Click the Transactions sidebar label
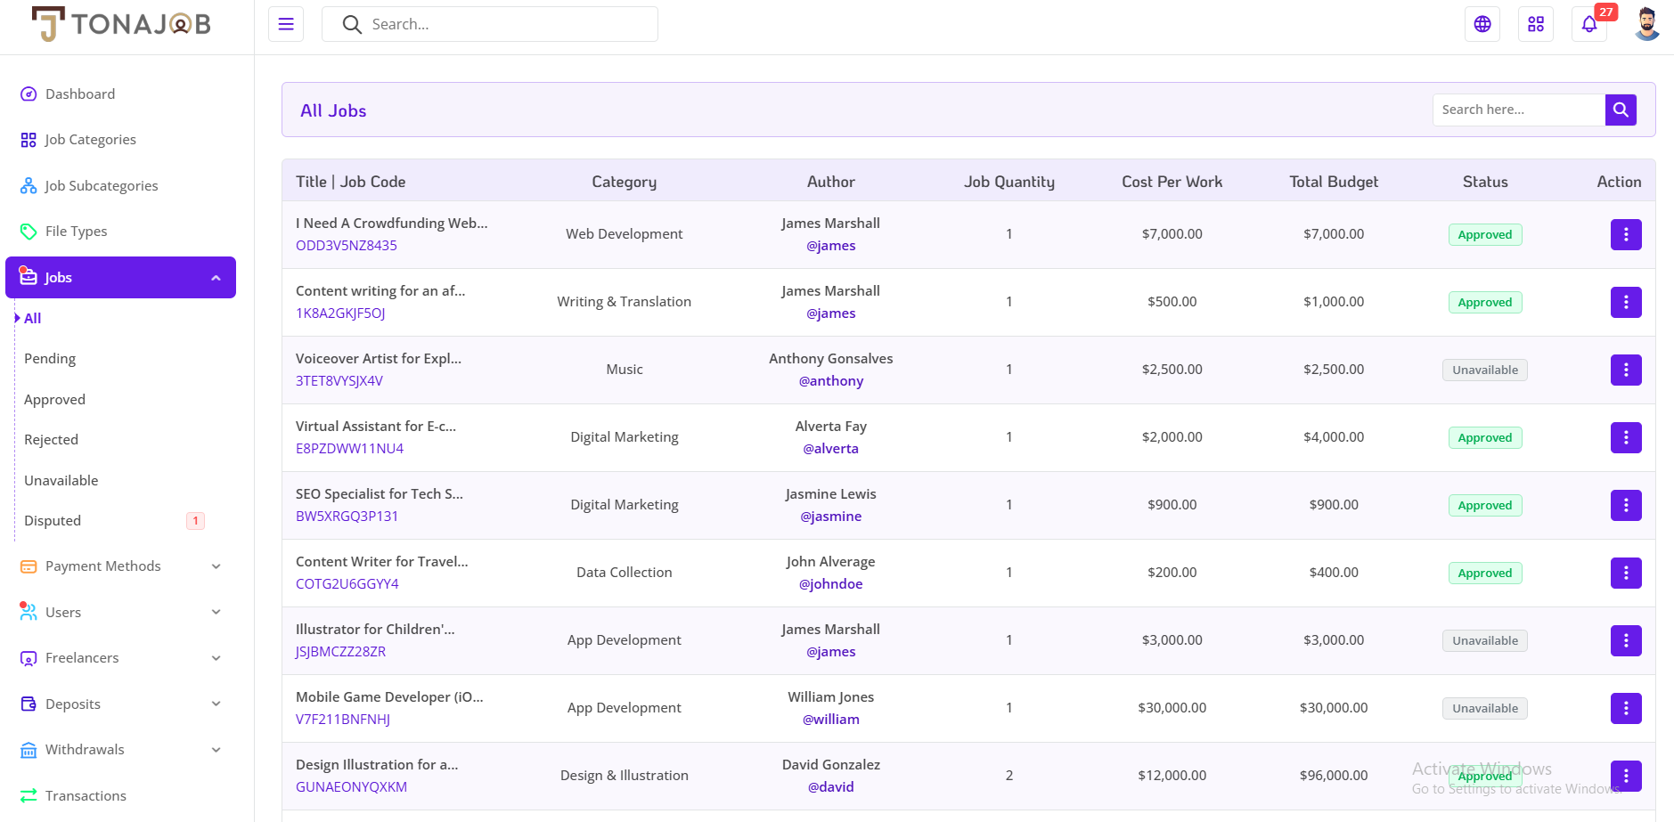1674x822 pixels. point(86,796)
